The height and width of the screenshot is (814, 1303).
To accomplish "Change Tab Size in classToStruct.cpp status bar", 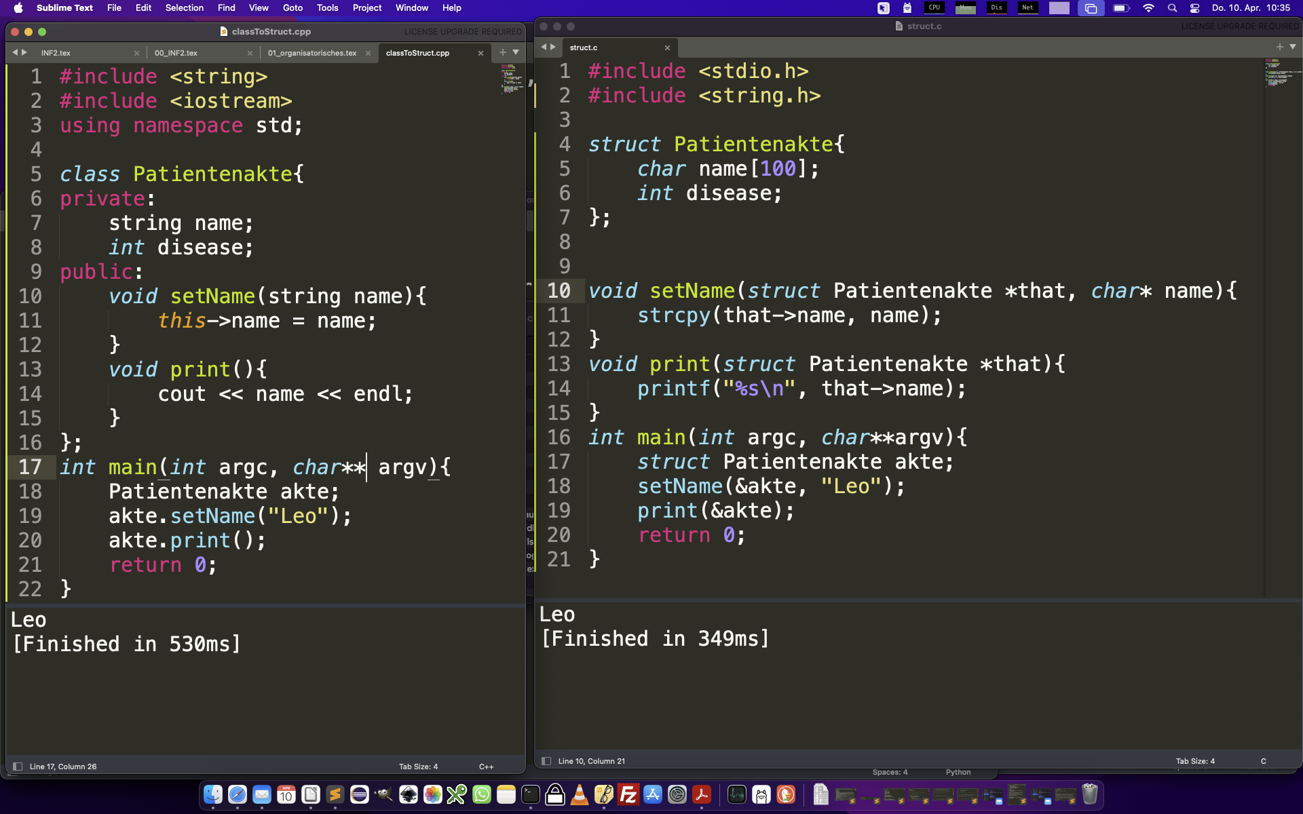I will (418, 767).
